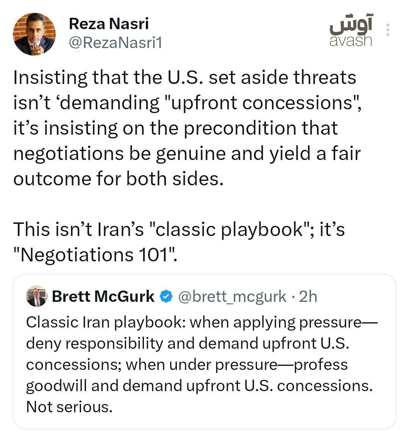409x435 pixels.
Task: Click the line 'Insisting that the U.S. set aside threats'
Action: pos(184,78)
